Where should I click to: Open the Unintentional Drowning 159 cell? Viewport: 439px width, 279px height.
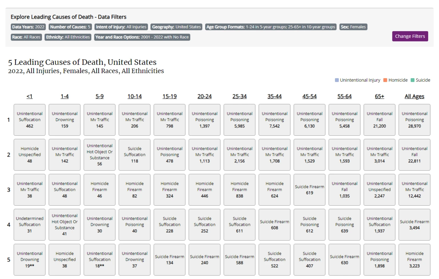(65, 120)
